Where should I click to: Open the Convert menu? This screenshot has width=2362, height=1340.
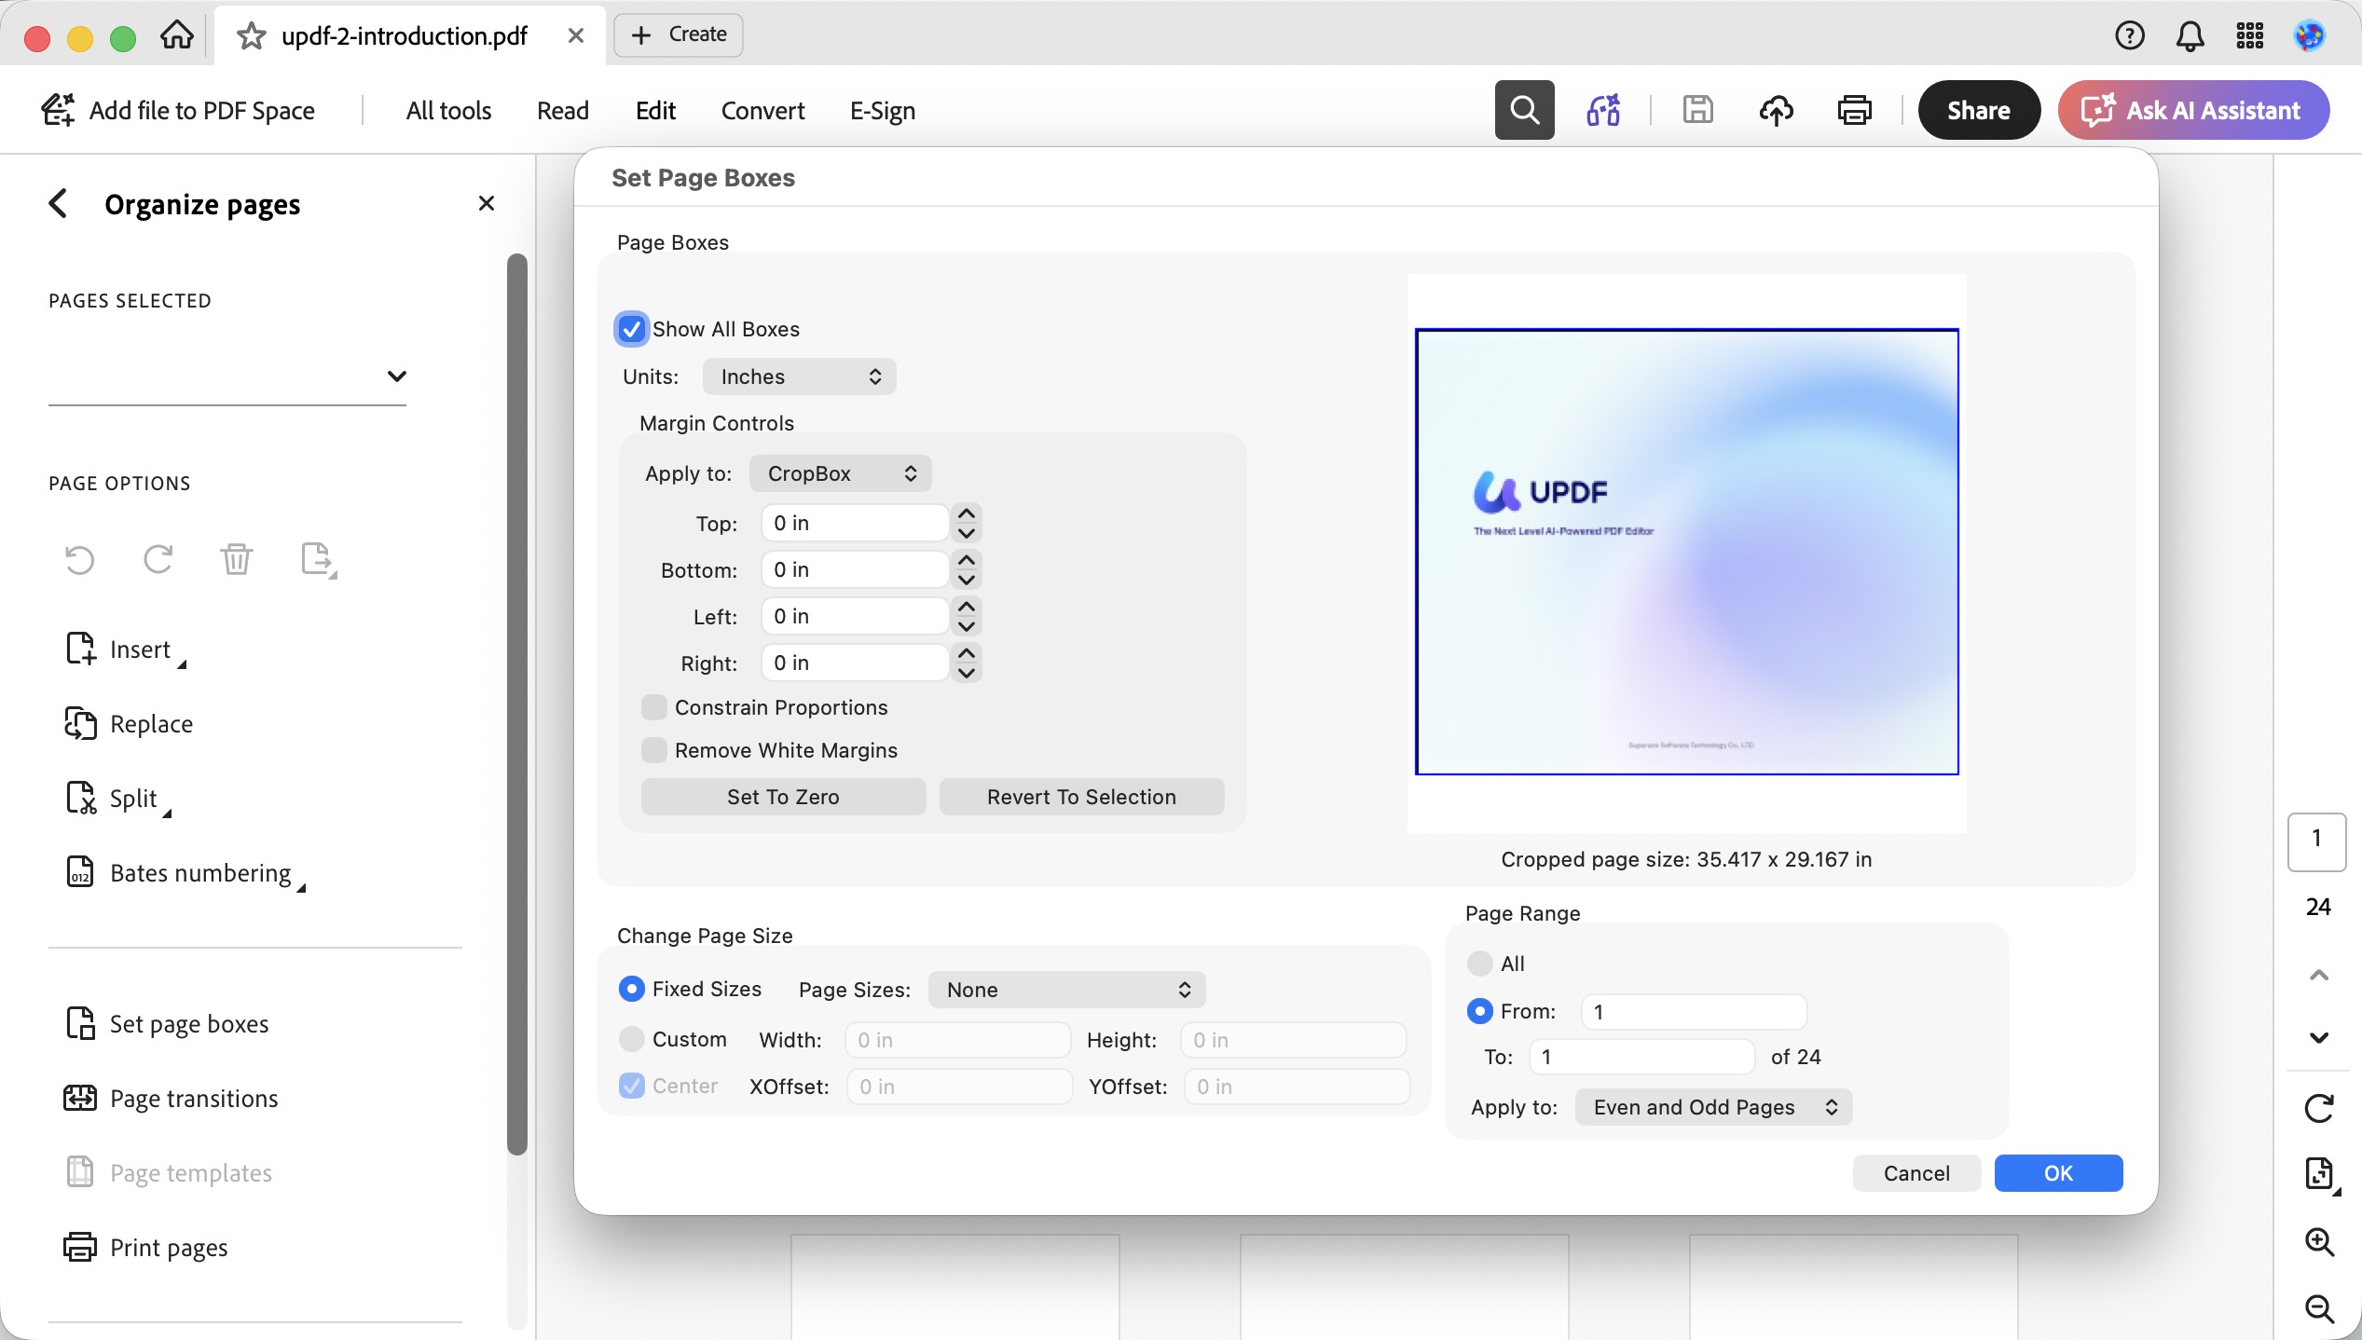[x=762, y=110]
